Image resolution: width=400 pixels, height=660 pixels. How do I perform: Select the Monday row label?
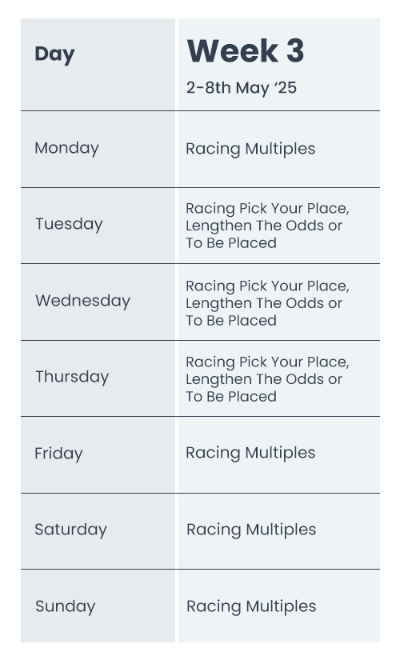67,149
